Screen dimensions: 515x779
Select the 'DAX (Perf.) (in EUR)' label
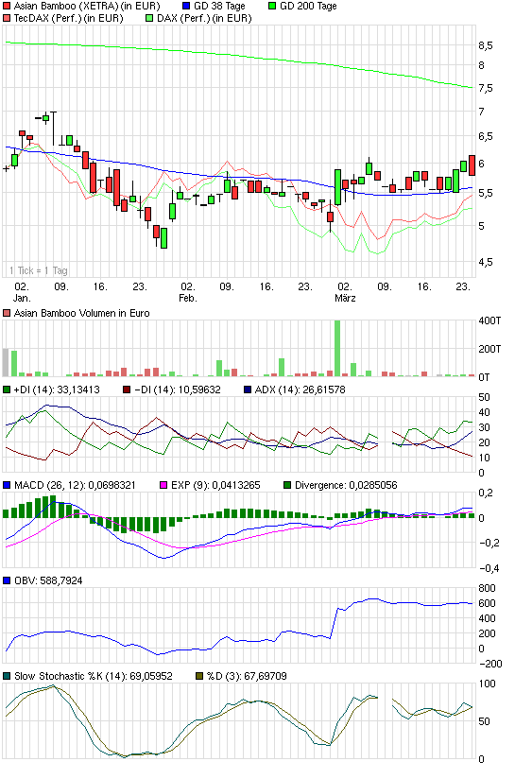[204, 18]
